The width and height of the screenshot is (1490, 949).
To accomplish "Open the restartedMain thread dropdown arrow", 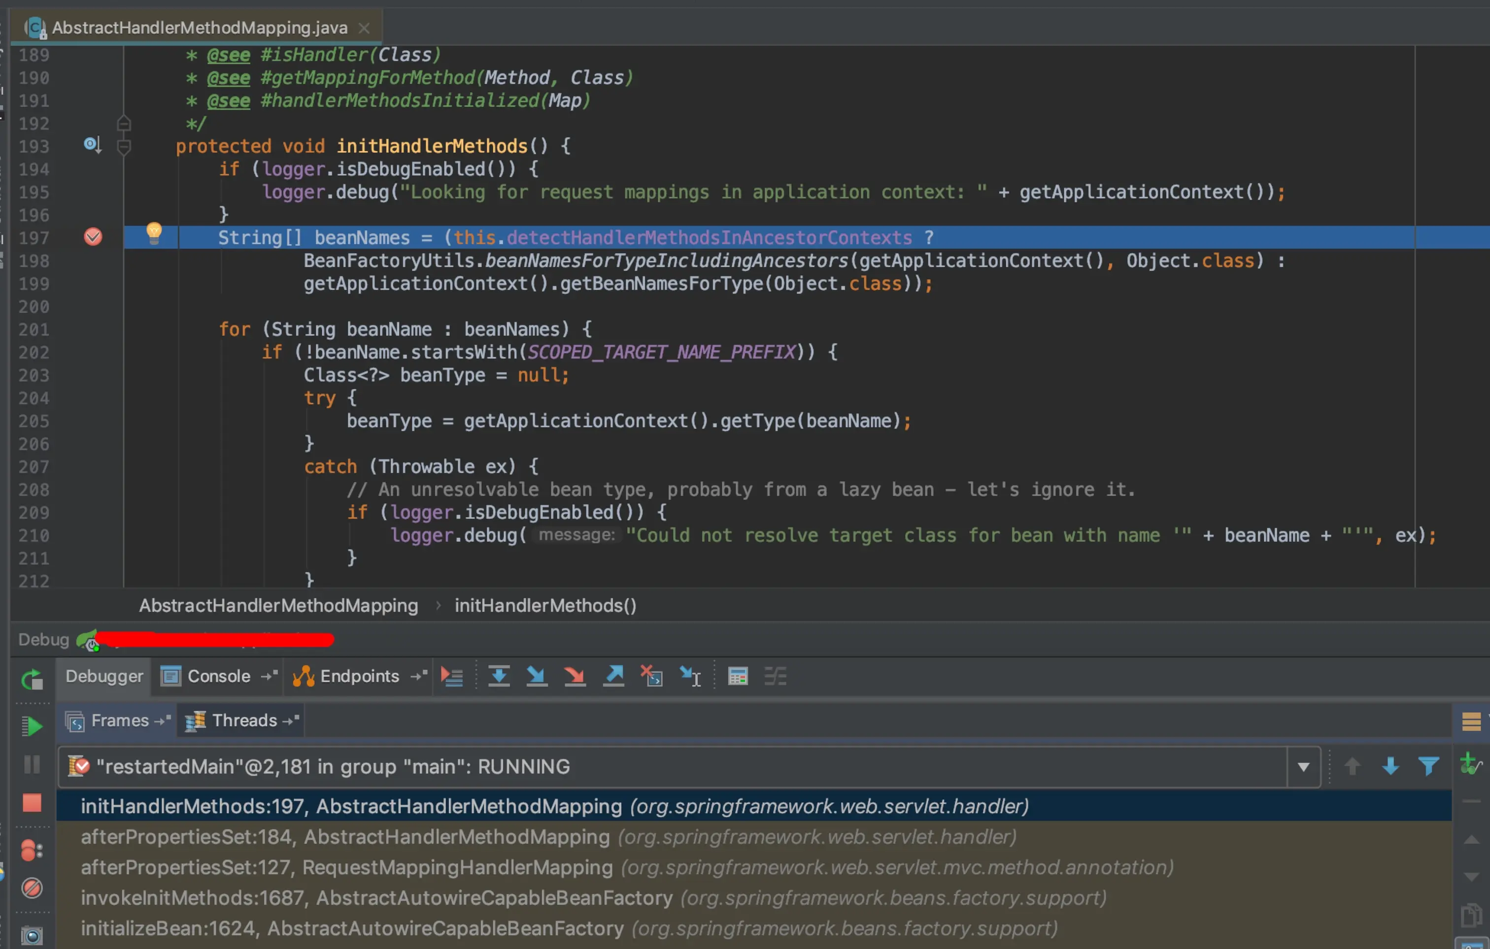I will coord(1303,767).
